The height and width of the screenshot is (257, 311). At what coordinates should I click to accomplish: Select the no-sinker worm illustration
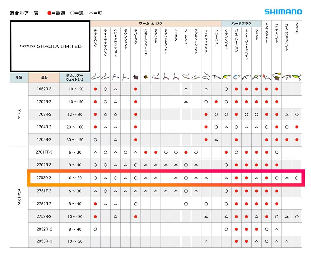tap(186, 76)
